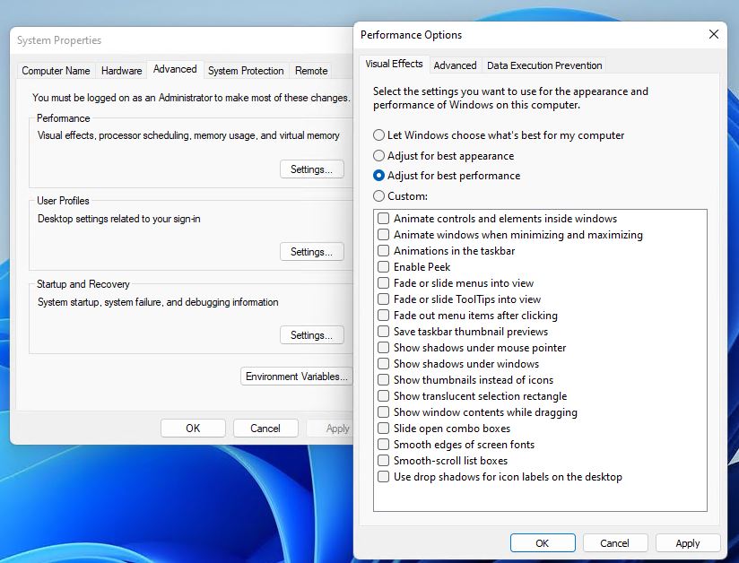739x563 pixels.
Task: Open the System Protection tab
Action: coord(246,71)
